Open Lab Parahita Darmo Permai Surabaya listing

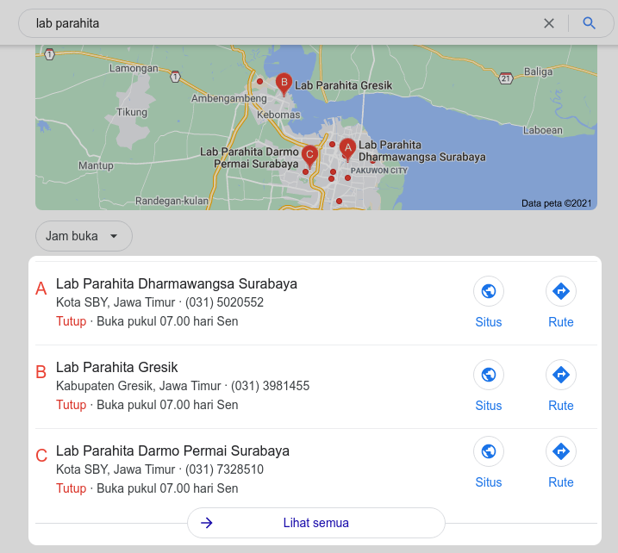(x=172, y=450)
